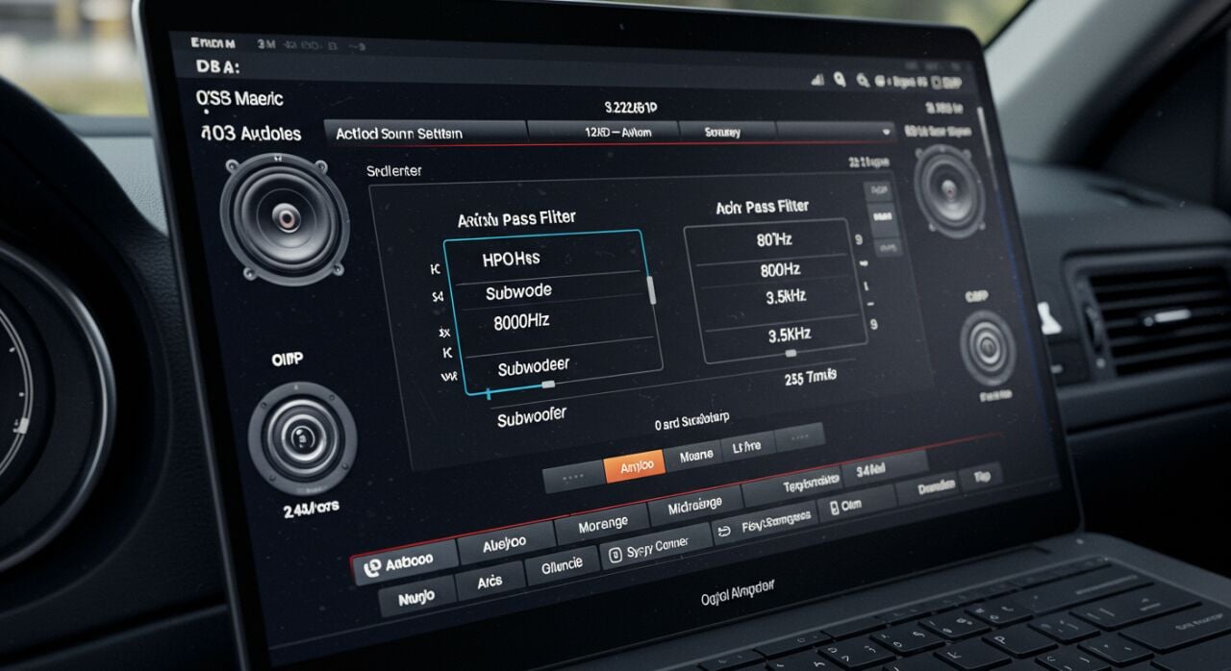
Task: Click the square icon beside Sysy Conner
Action: [x=614, y=555]
